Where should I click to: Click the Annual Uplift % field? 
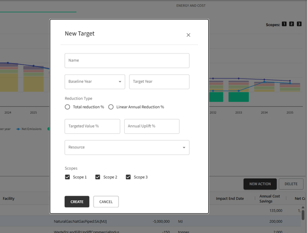click(152, 126)
